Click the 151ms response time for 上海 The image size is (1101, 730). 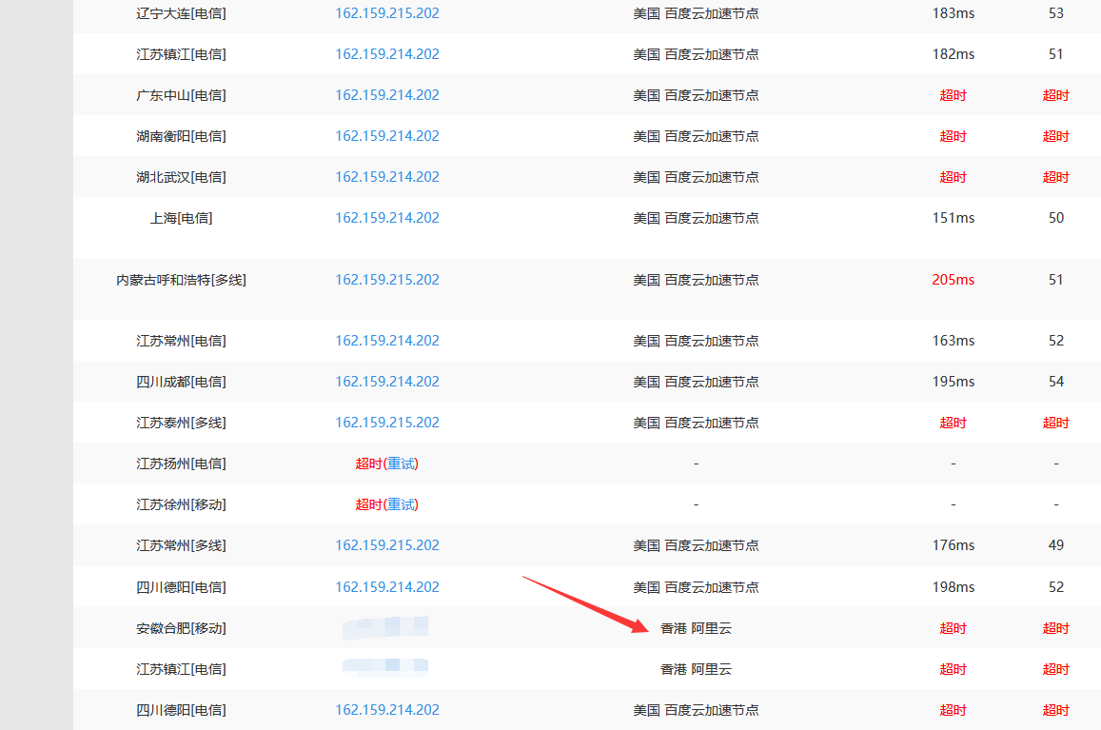[x=953, y=218]
